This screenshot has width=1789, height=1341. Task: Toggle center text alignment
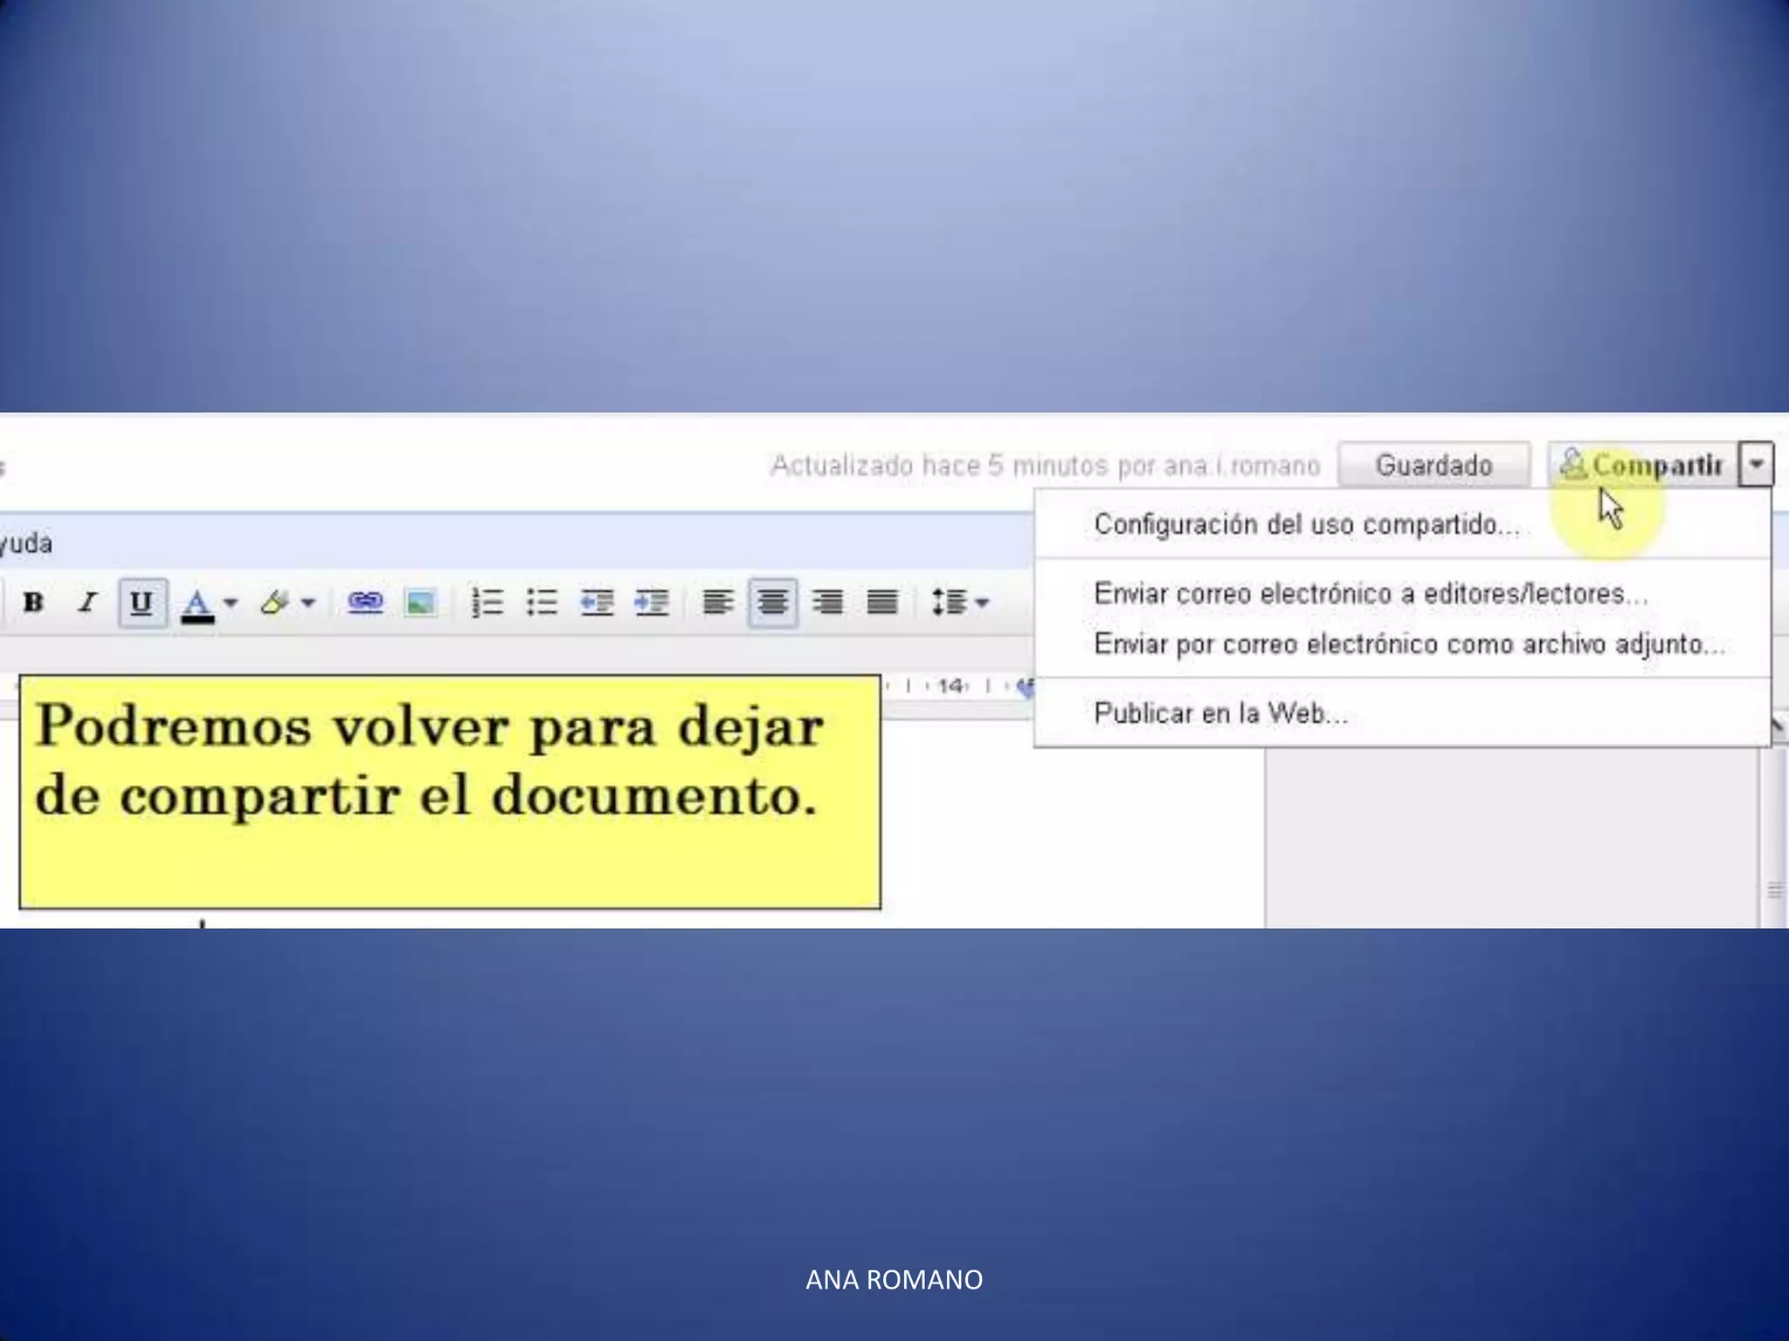pos(772,602)
